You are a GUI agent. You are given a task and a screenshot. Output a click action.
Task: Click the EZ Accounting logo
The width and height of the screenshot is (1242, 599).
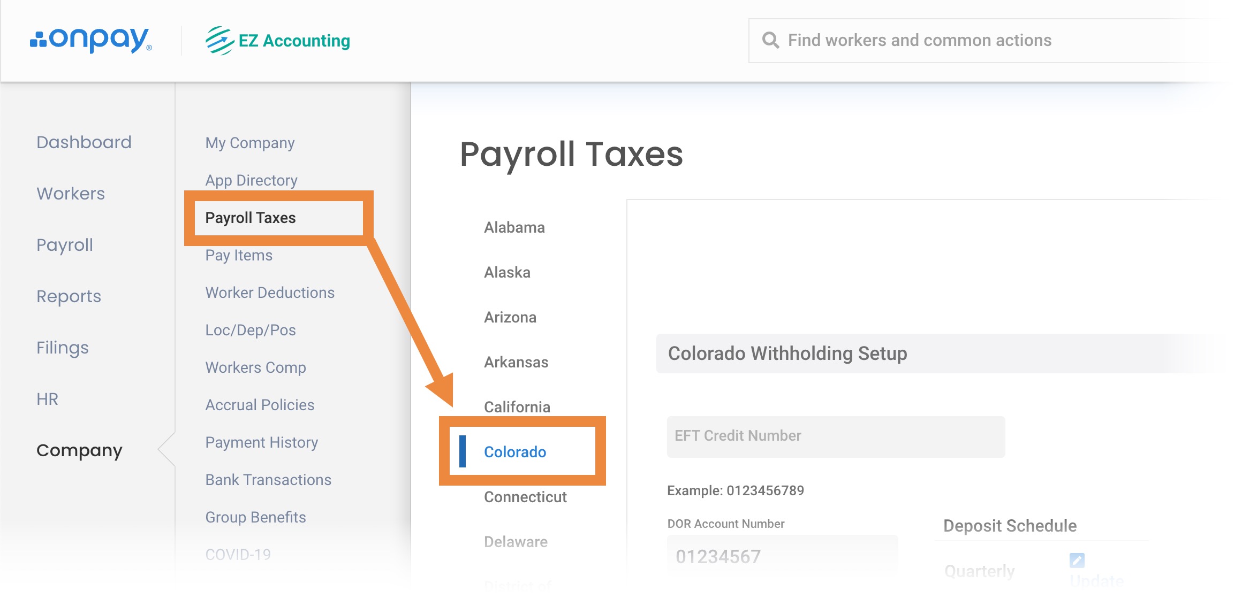278,41
